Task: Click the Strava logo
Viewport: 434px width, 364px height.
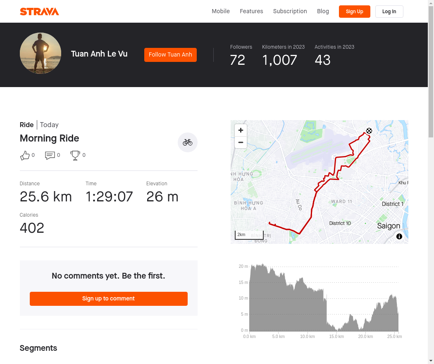Action: [39, 12]
